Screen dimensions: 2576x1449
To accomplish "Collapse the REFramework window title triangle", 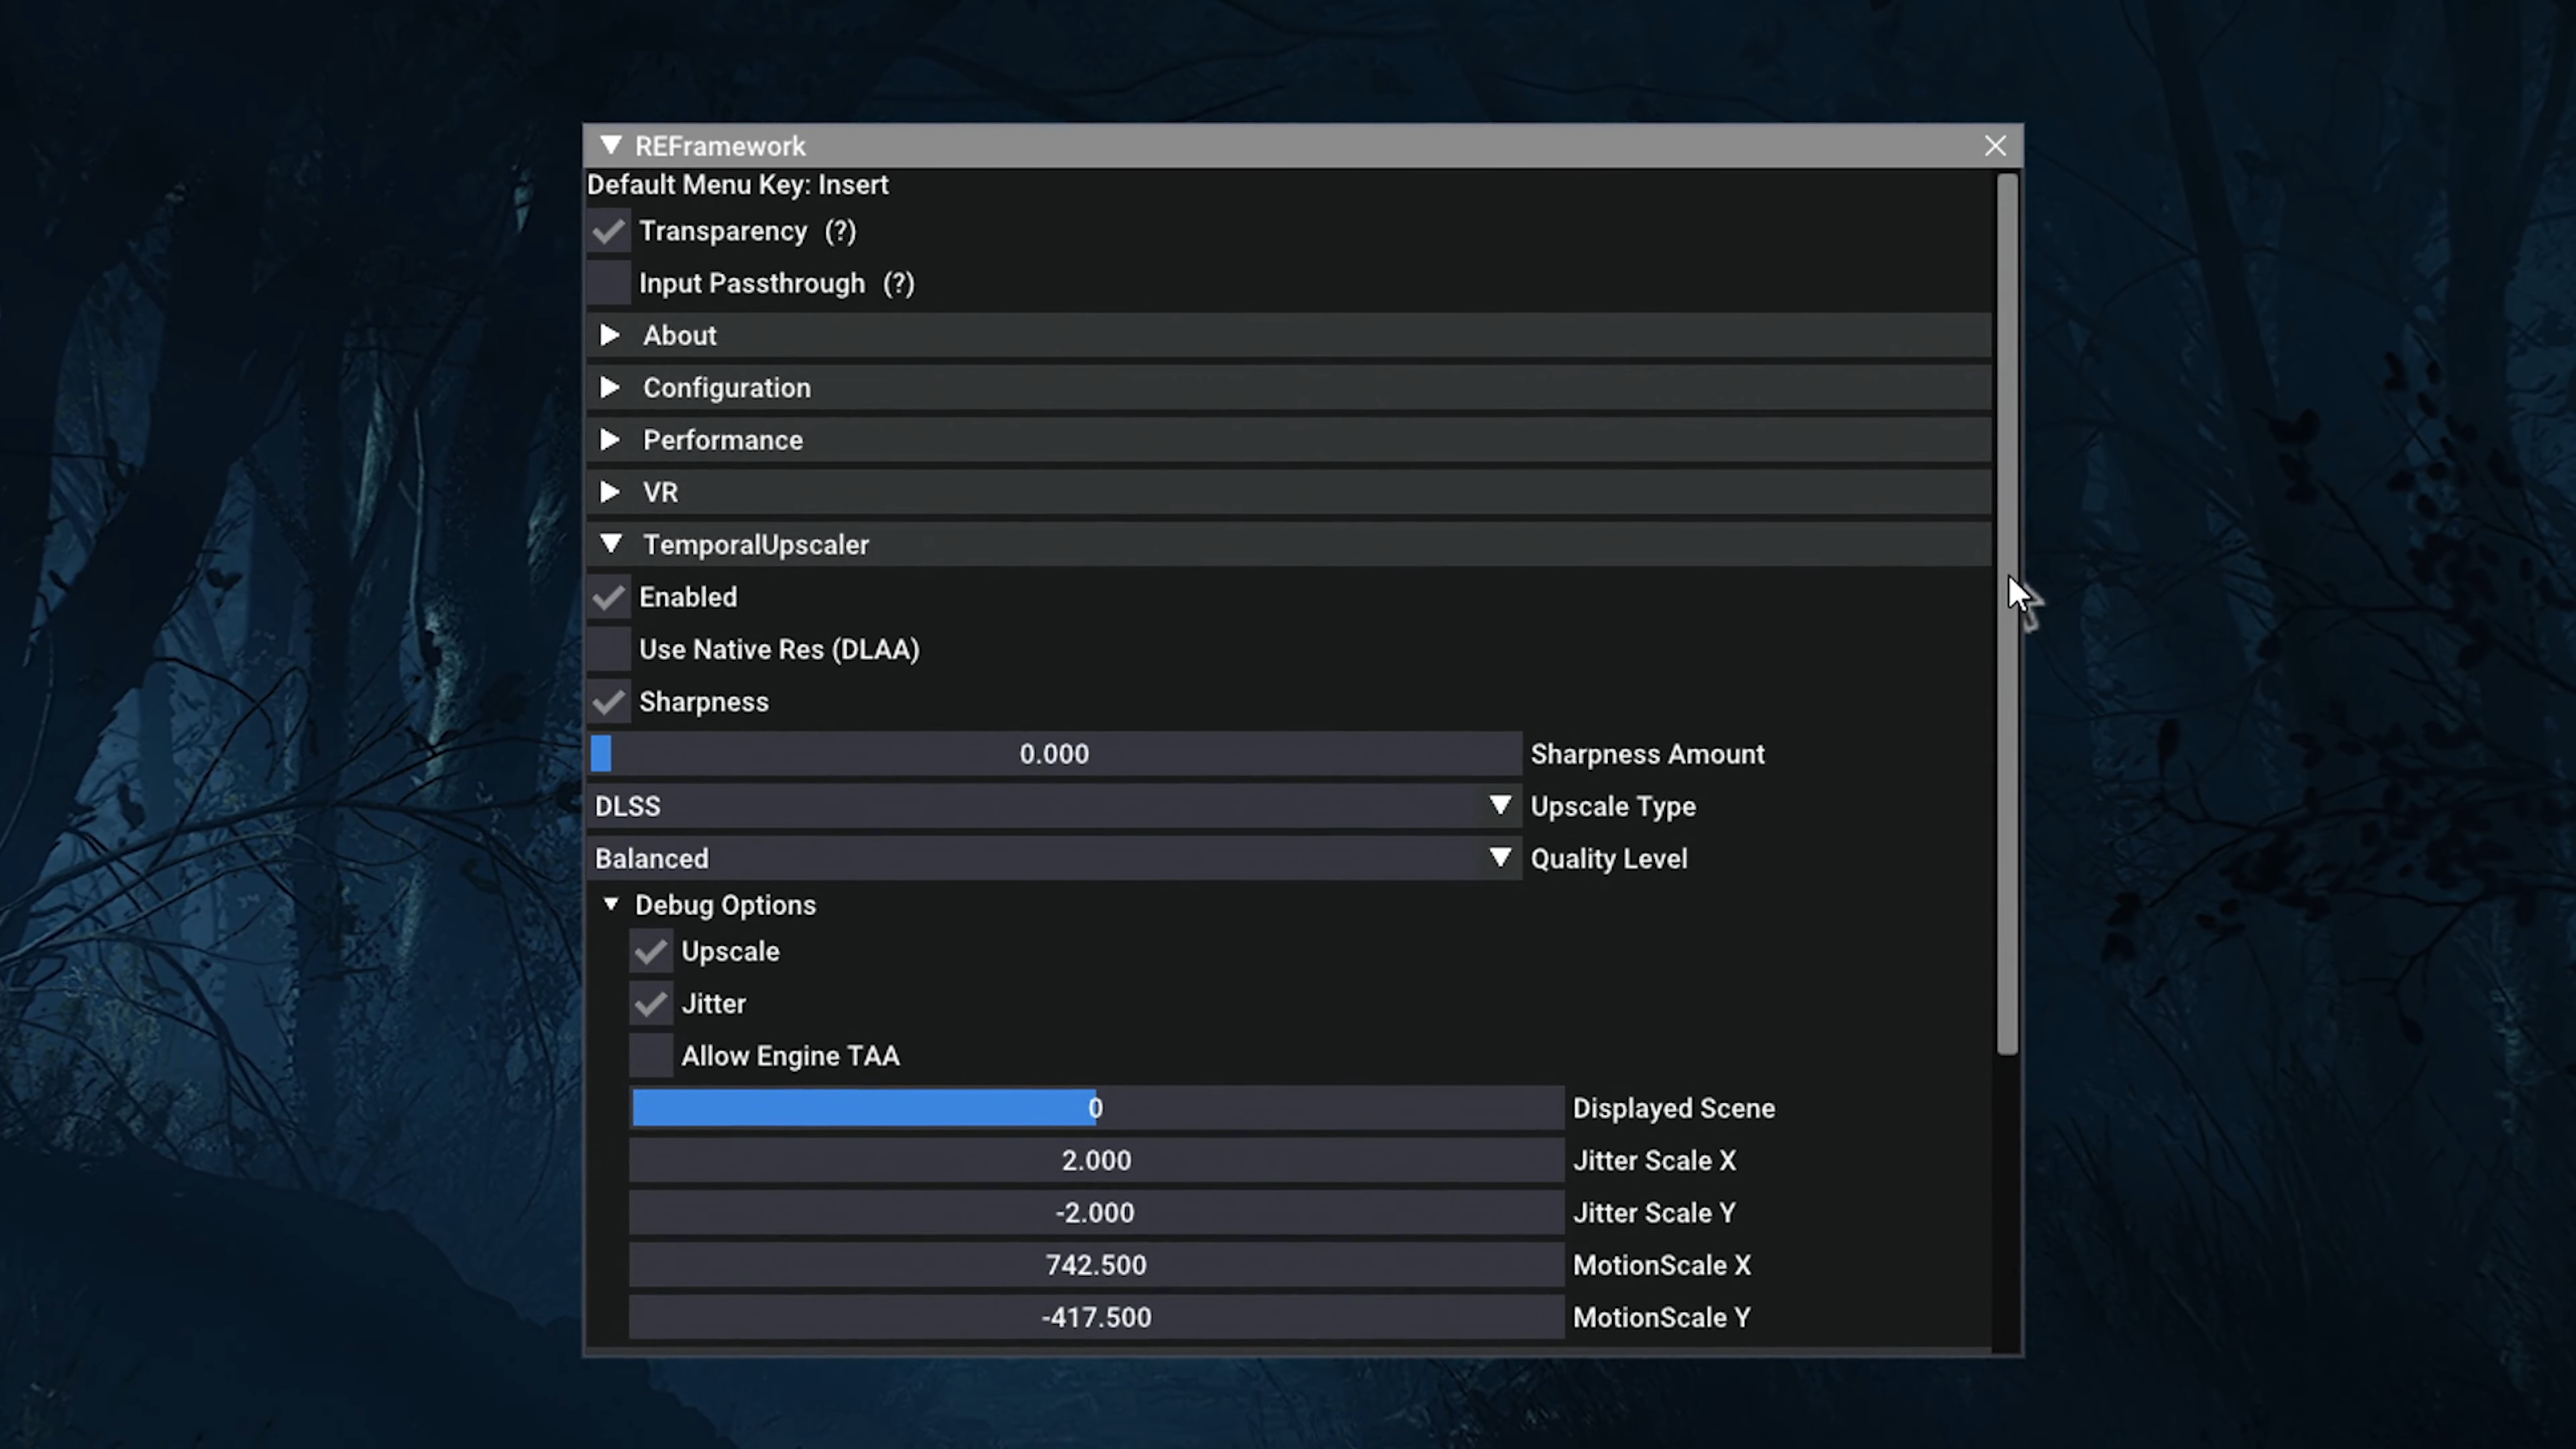I will tap(611, 146).
